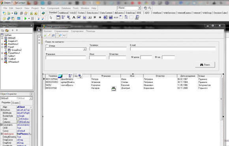Open the Project menu
Screen dimensions: 229x146
pyautogui.click(x=35, y=8)
